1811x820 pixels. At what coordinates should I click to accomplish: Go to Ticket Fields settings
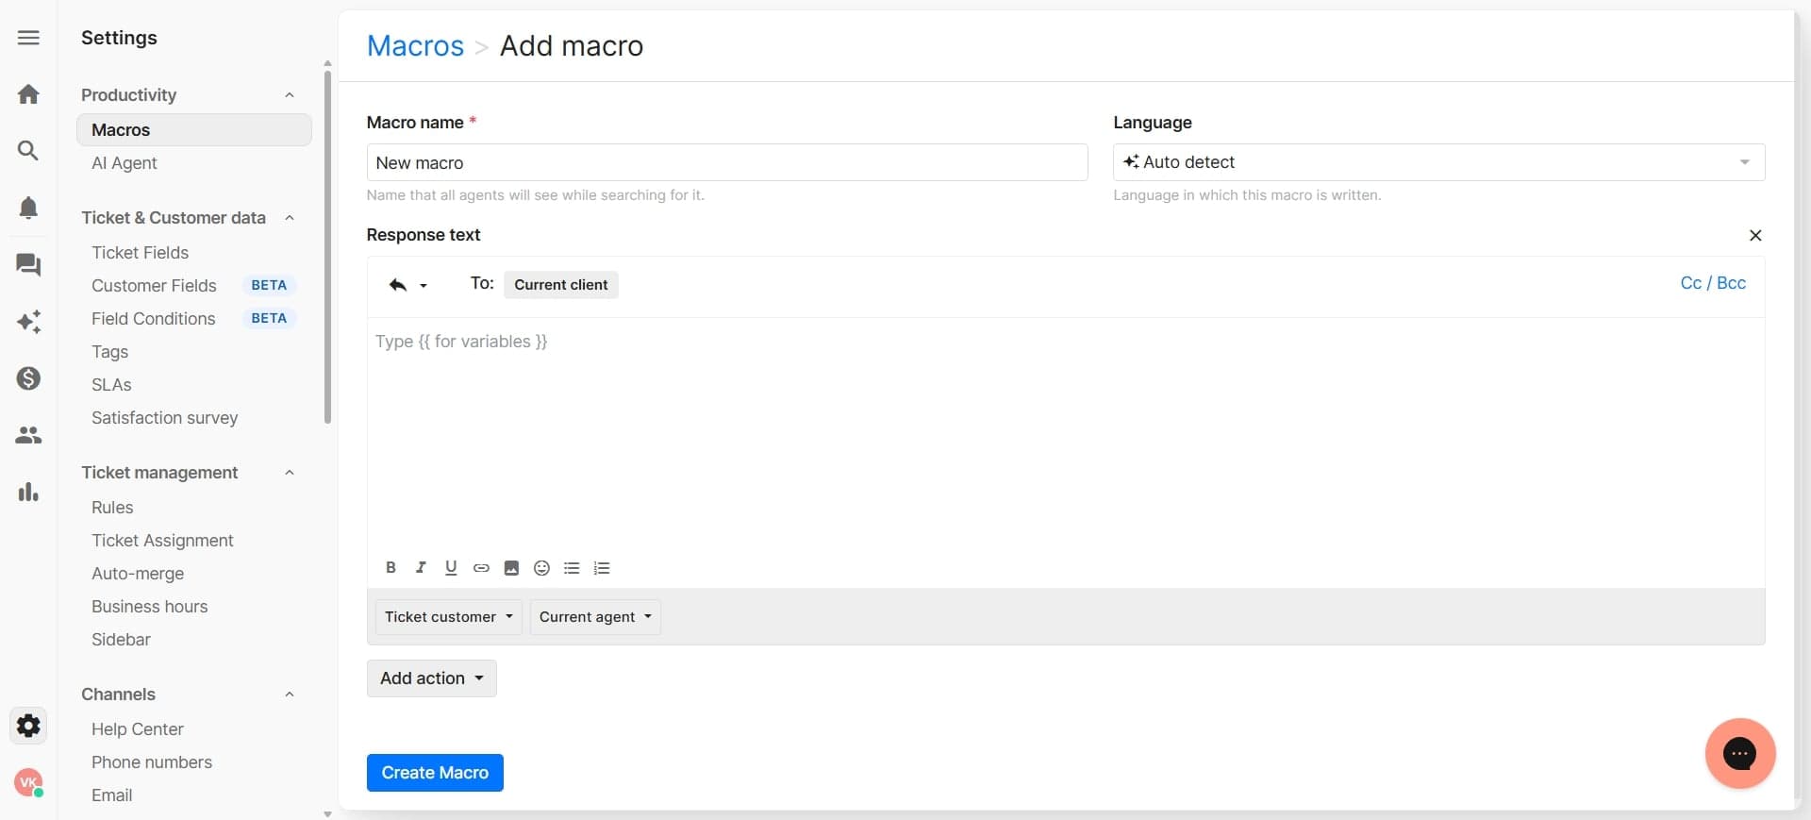140,253
